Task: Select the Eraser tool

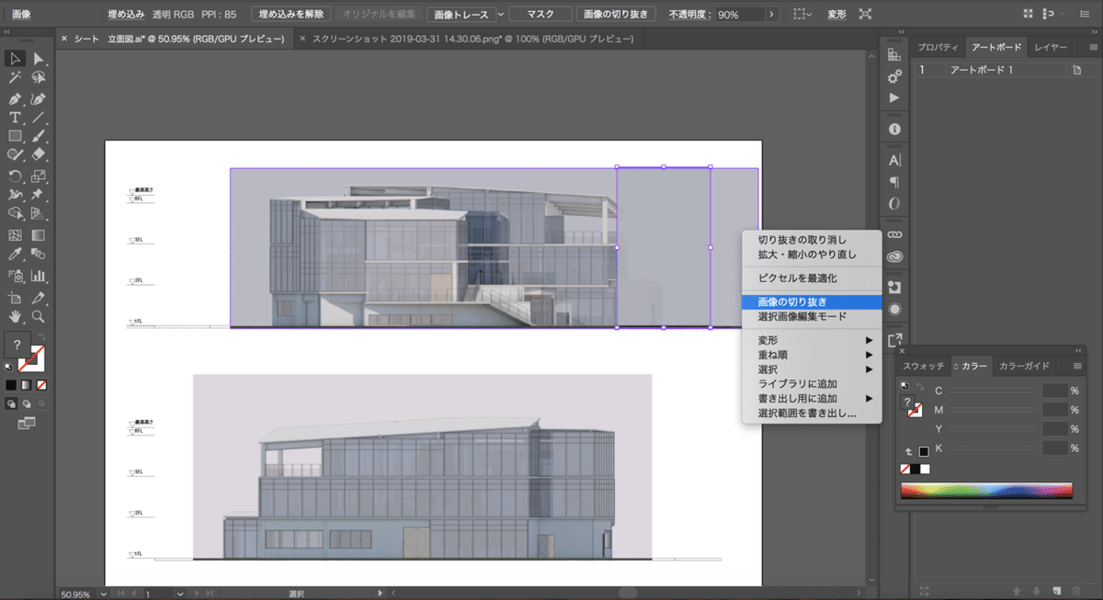Action: click(x=39, y=156)
